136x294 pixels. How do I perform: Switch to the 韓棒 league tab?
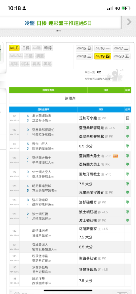(x=48, y=48)
